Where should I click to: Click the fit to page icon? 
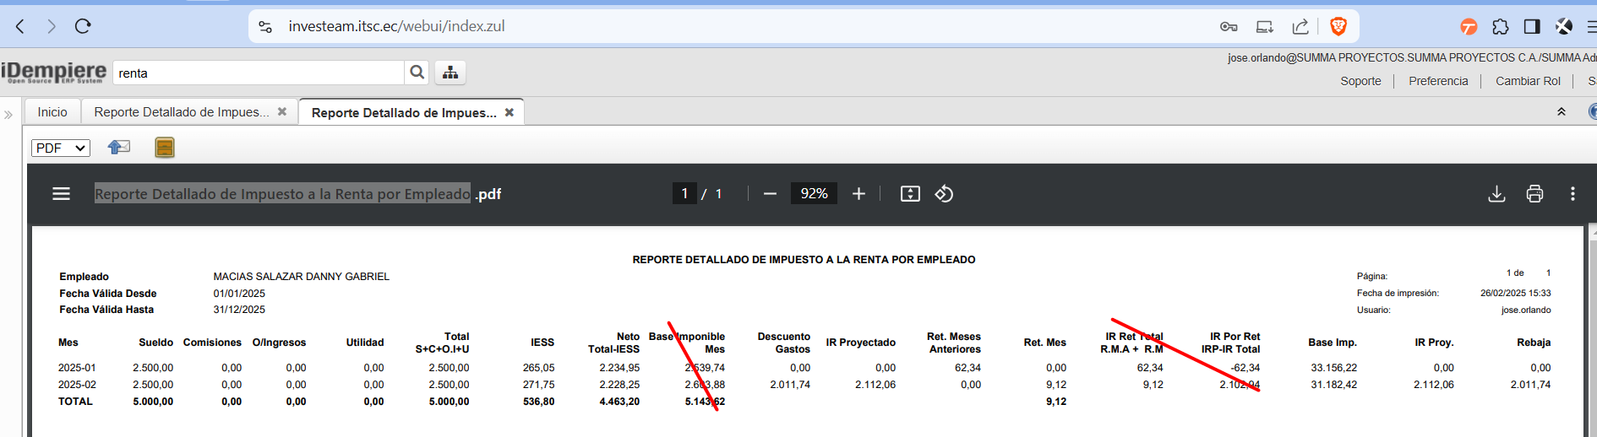910,194
